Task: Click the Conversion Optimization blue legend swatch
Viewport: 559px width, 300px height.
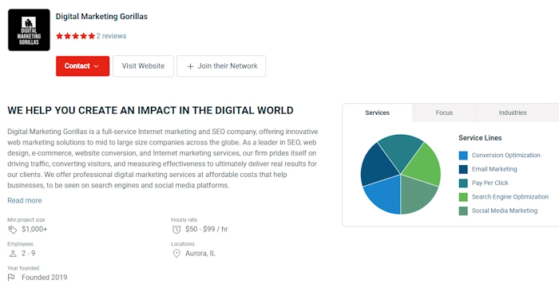Action: click(x=463, y=156)
